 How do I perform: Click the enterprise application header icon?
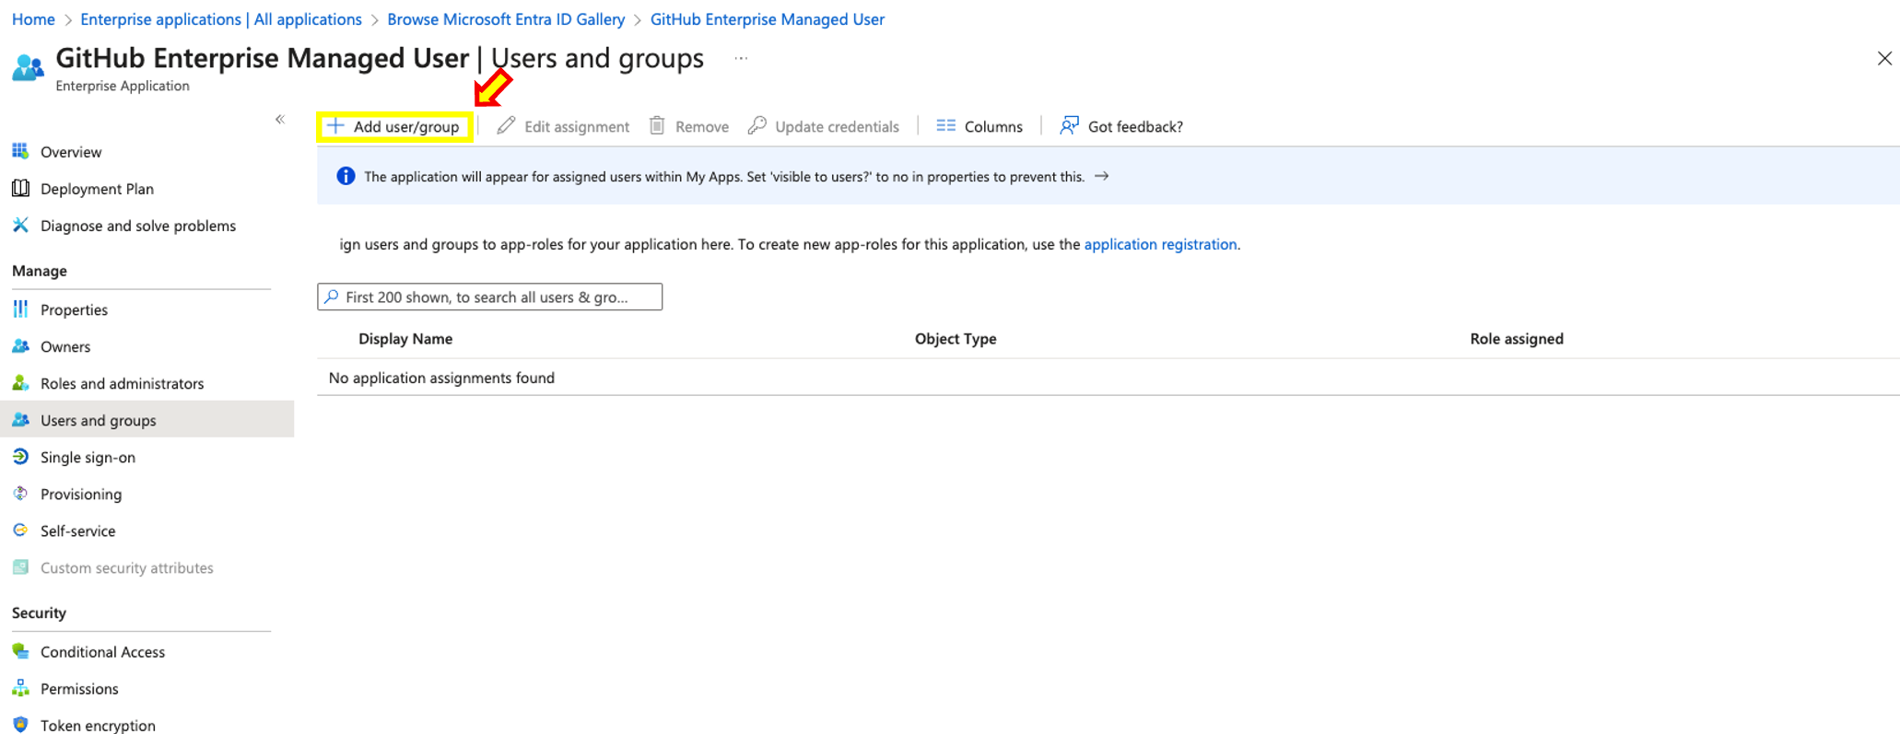click(x=28, y=67)
